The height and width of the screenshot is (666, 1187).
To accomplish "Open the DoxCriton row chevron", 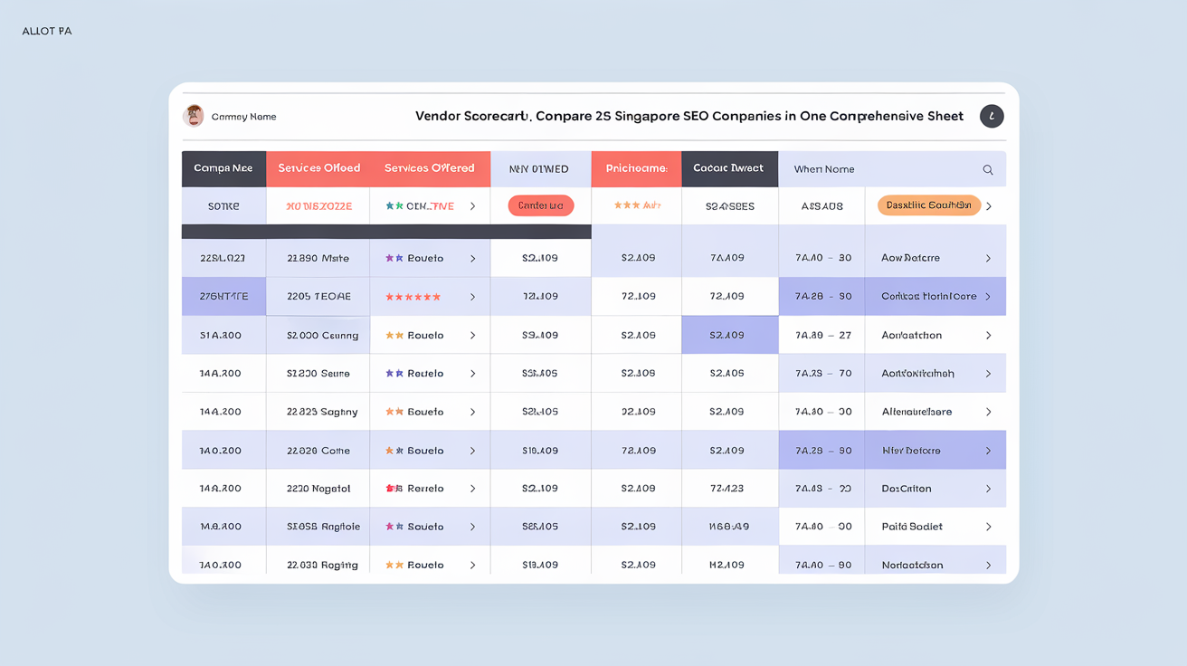I will pos(988,489).
